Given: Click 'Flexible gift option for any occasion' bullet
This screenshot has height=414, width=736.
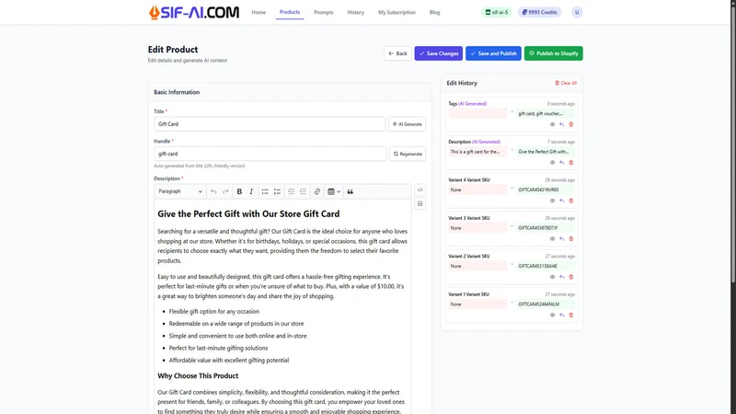Looking at the screenshot, I should (214, 311).
